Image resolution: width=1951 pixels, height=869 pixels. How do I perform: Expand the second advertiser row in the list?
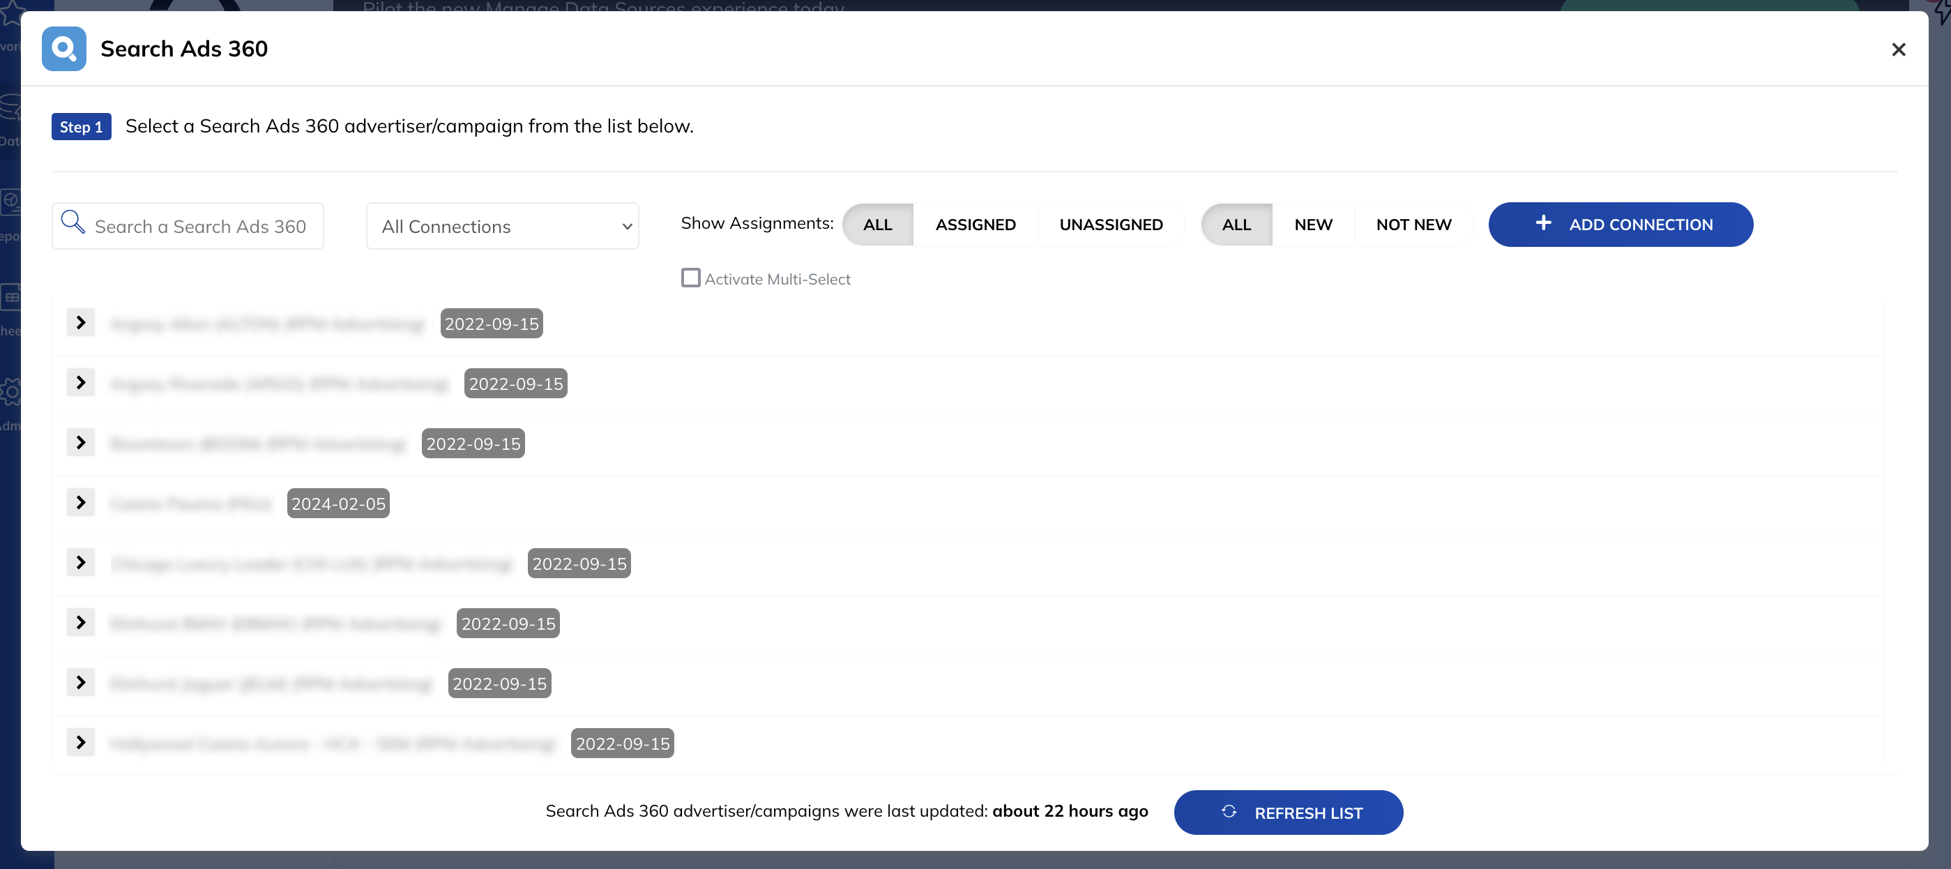coord(81,383)
